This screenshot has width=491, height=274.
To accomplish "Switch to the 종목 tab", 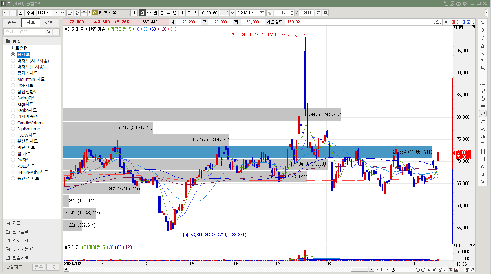I will pos(12,22).
